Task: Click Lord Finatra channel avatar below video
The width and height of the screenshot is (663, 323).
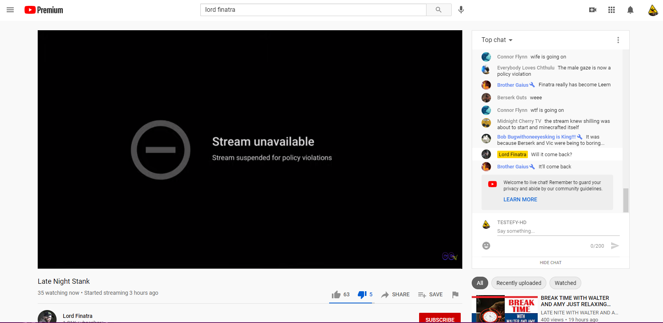Action: pyautogui.click(x=47, y=316)
